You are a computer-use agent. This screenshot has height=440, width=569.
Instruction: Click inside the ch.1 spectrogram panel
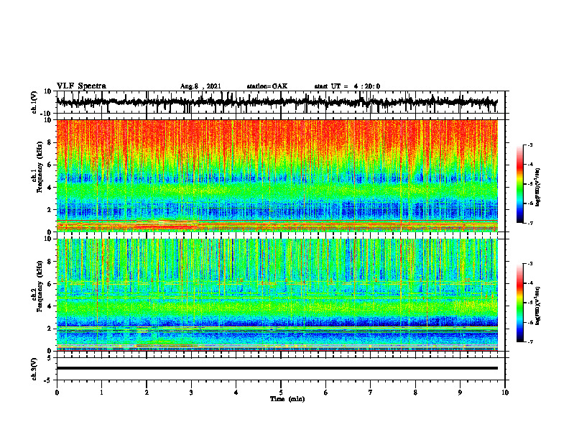[x=277, y=175]
